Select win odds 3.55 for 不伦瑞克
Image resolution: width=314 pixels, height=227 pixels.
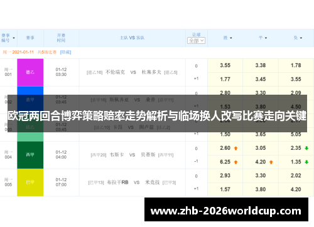pos(225,66)
